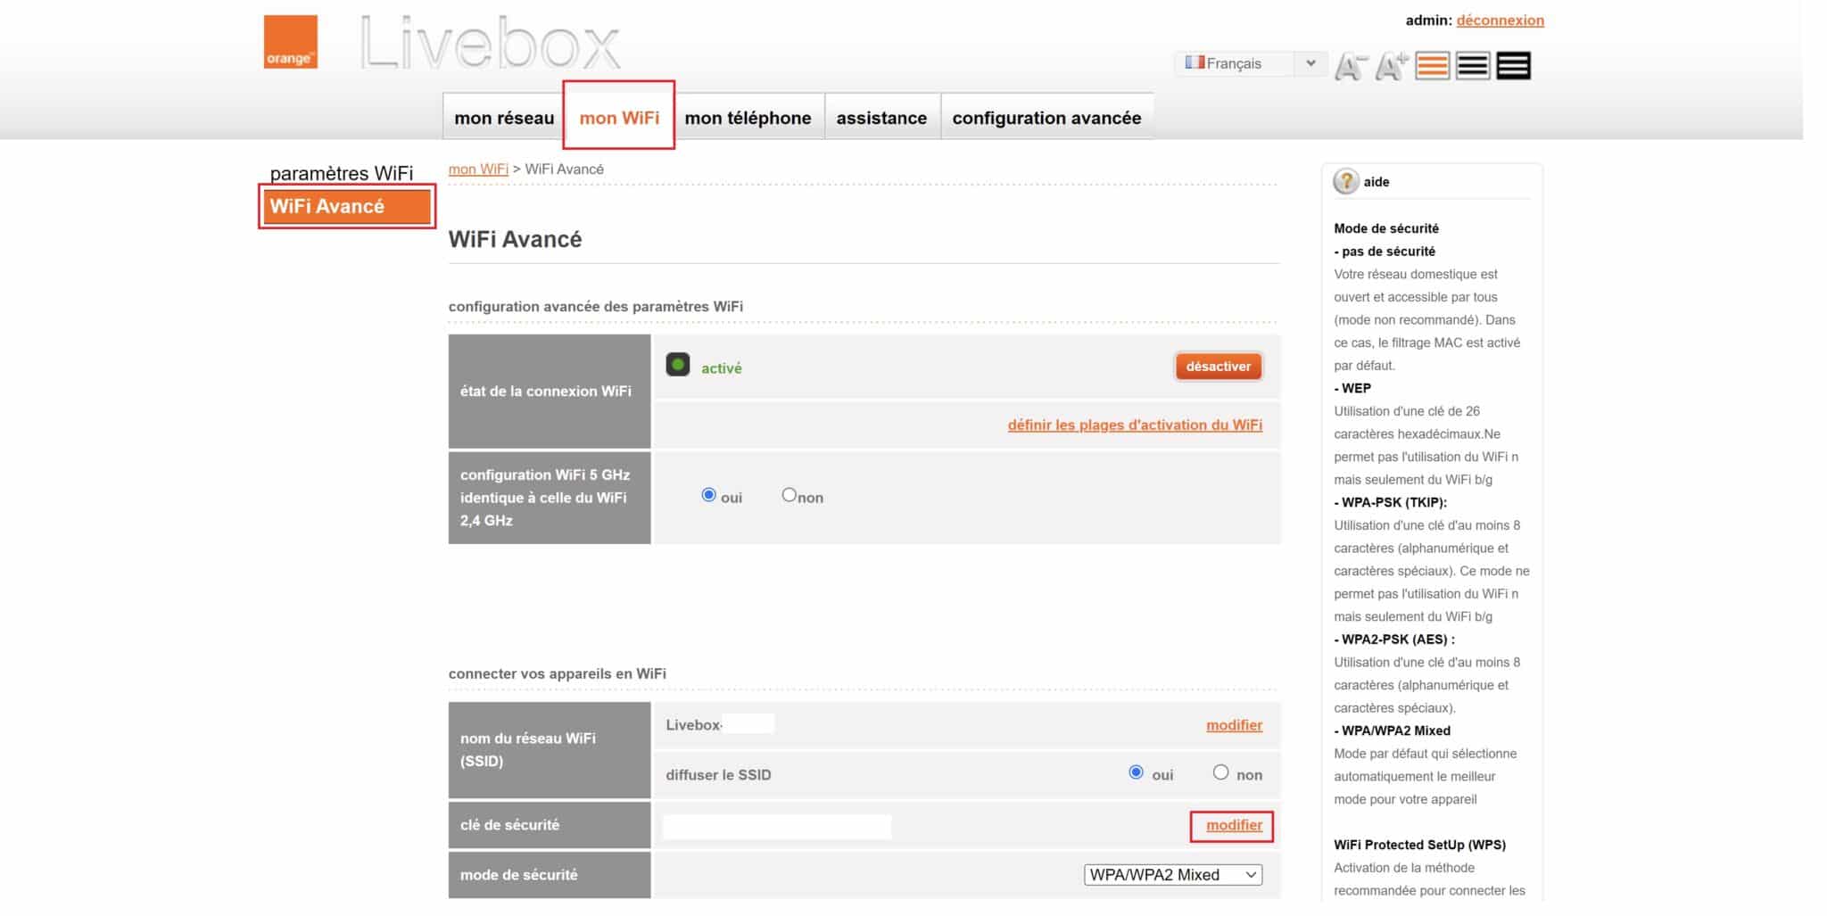Viewport: 1827px width, 916px height.
Task: Click the mode de sécurité label
Action: click(x=519, y=875)
